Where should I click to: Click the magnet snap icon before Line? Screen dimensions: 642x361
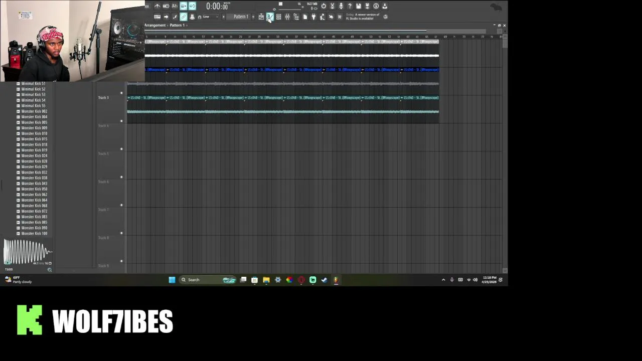click(199, 17)
